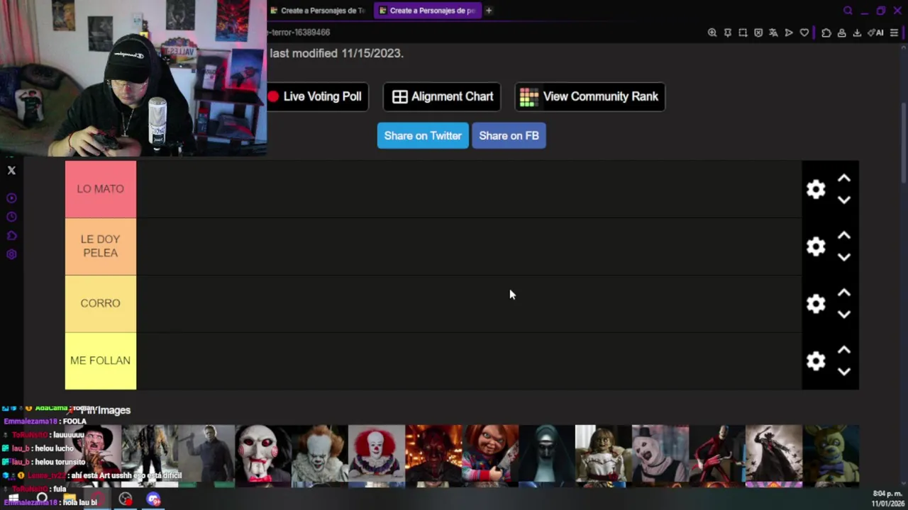Image resolution: width=908 pixels, height=510 pixels.
Task: Select the modern Pennywise clown image
Action: (x=320, y=453)
